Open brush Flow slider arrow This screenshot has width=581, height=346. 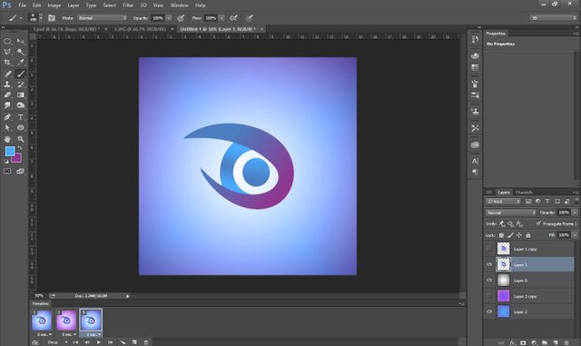pos(222,18)
